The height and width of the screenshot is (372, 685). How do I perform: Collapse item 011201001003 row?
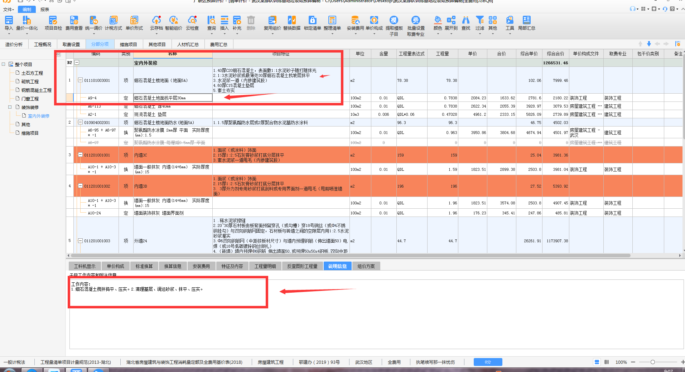(x=81, y=241)
